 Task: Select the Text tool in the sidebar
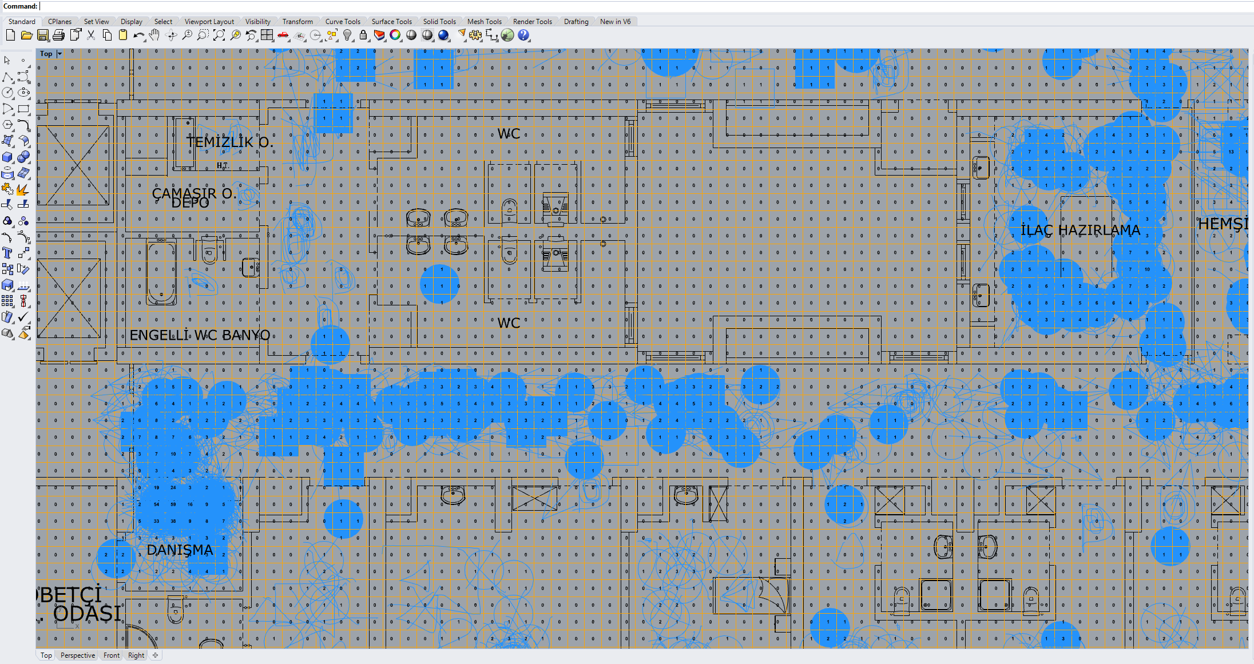8,253
